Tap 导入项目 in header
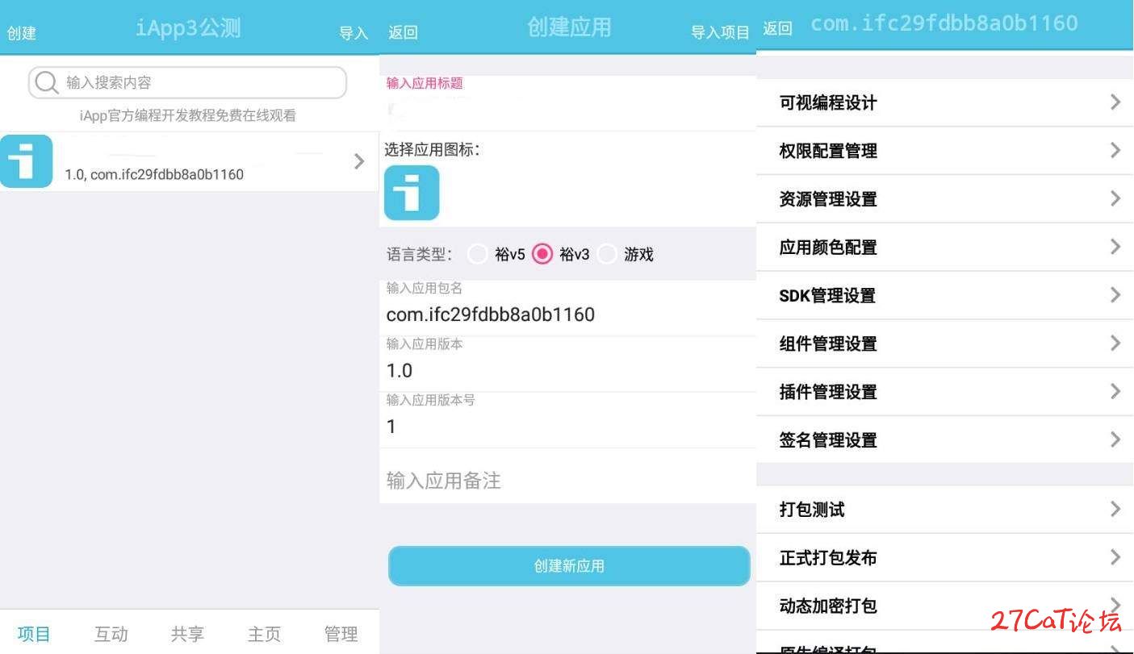This screenshot has height=654, width=1134. (x=721, y=32)
